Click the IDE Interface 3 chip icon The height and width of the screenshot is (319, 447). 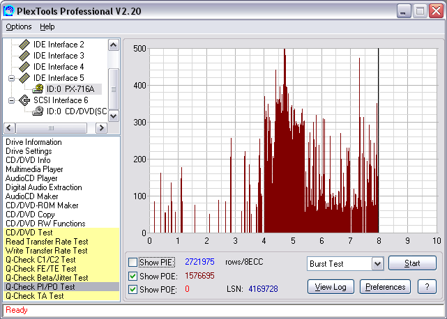click(x=24, y=56)
